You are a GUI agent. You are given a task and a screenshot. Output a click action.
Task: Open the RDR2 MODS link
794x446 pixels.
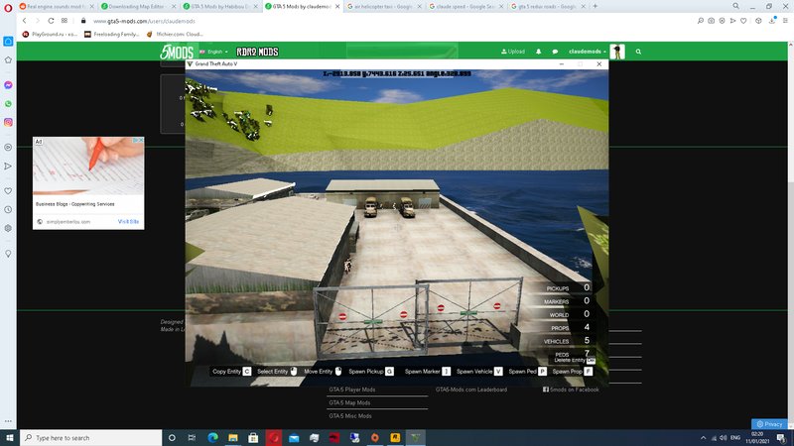coord(257,52)
